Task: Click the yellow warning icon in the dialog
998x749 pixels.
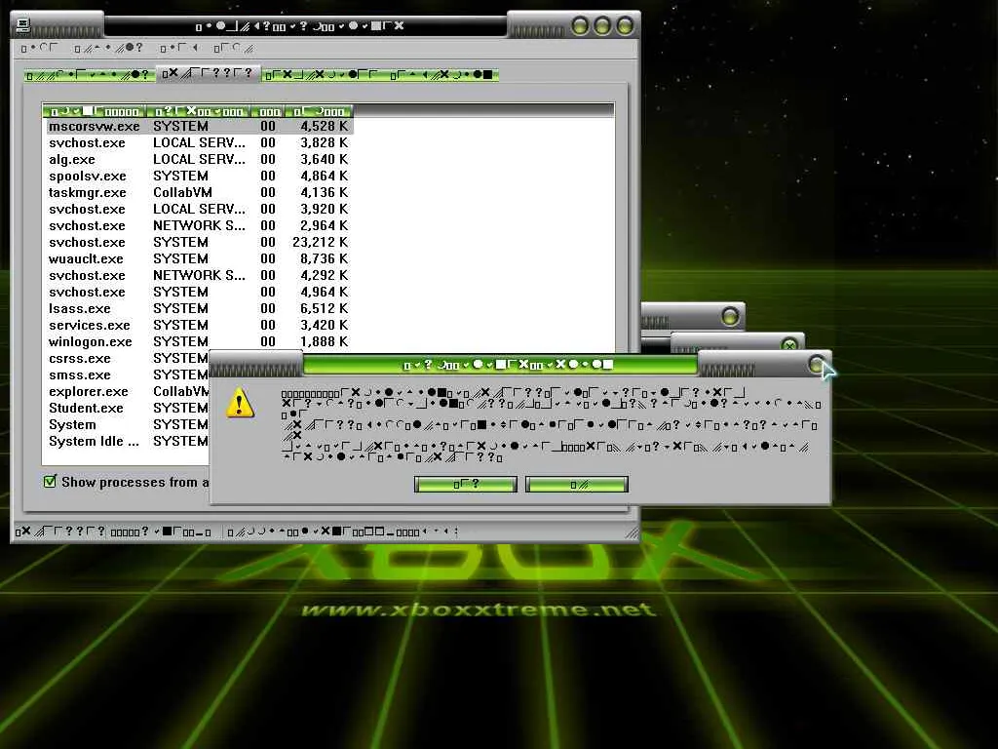Action: 240,403
